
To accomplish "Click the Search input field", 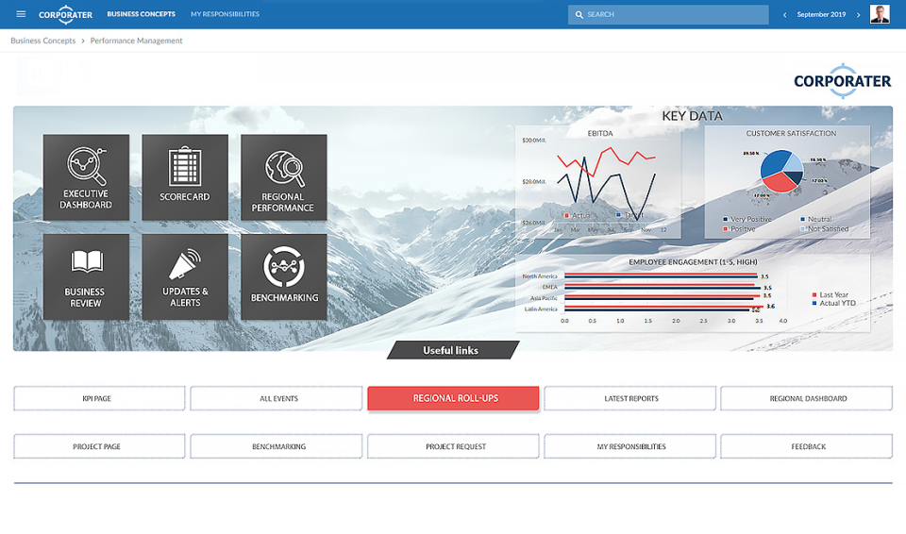I will pyautogui.click(x=668, y=14).
